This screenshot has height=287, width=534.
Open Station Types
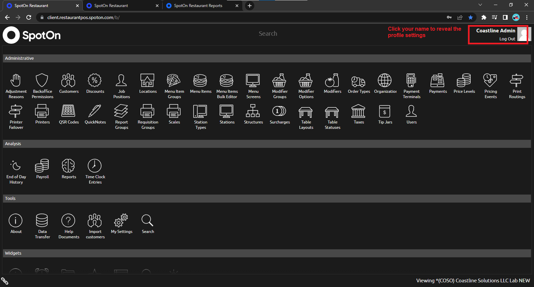click(x=201, y=117)
